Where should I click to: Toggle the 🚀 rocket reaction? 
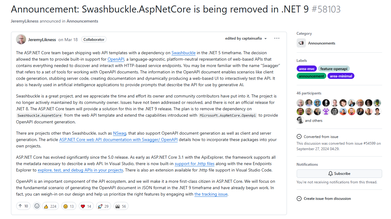tap(103, 206)
